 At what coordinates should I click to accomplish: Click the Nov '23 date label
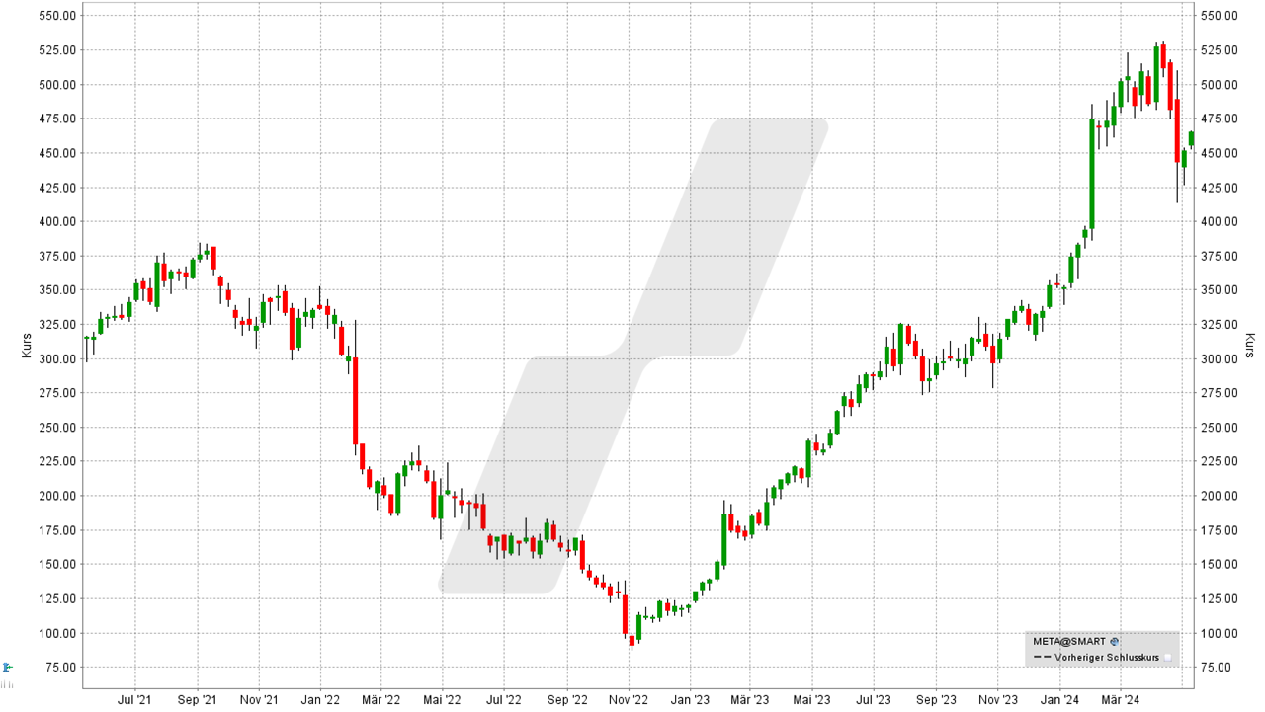pos(997,700)
